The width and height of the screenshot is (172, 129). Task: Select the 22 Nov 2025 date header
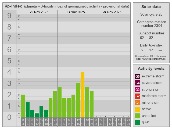click(39, 12)
